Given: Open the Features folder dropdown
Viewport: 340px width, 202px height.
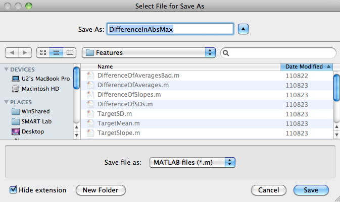Looking at the screenshot, I should (149, 52).
